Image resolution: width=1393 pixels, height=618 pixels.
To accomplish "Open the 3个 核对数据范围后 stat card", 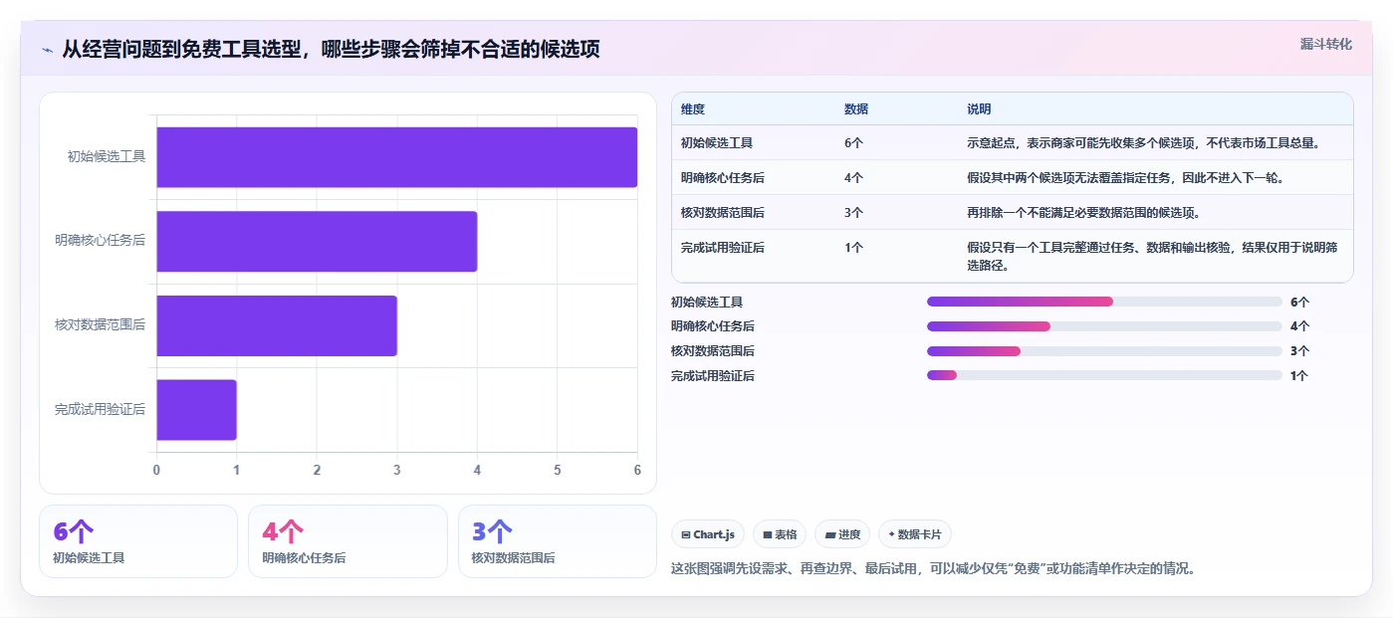I will (x=558, y=541).
